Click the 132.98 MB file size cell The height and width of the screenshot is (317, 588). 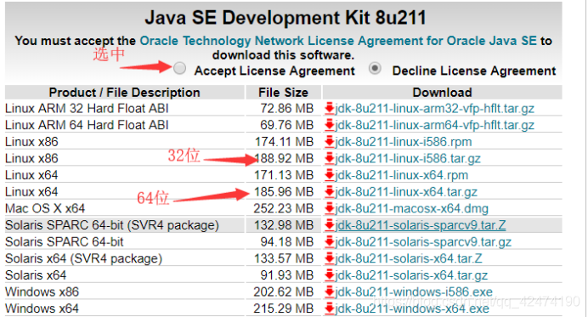point(284,225)
